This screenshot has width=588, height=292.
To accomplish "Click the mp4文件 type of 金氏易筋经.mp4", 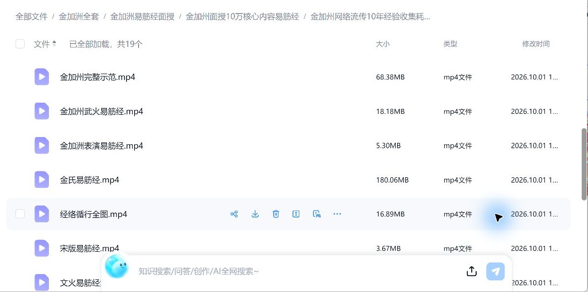I will (x=458, y=180).
